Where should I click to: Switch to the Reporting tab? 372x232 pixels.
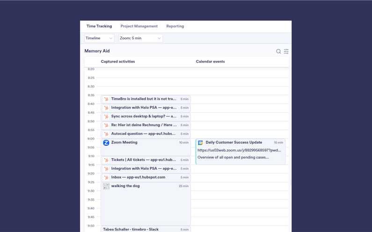pyautogui.click(x=175, y=26)
